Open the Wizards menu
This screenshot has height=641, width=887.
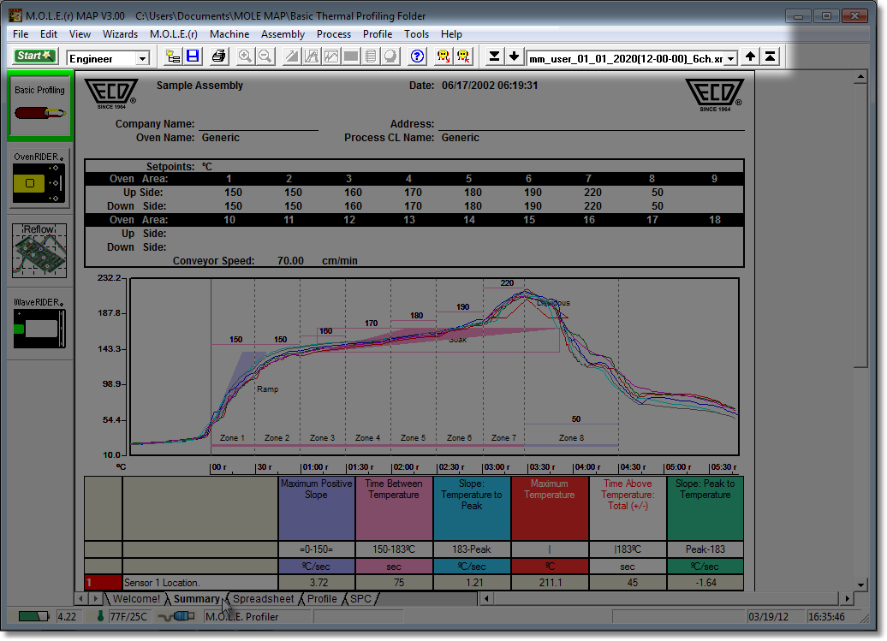(x=120, y=34)
